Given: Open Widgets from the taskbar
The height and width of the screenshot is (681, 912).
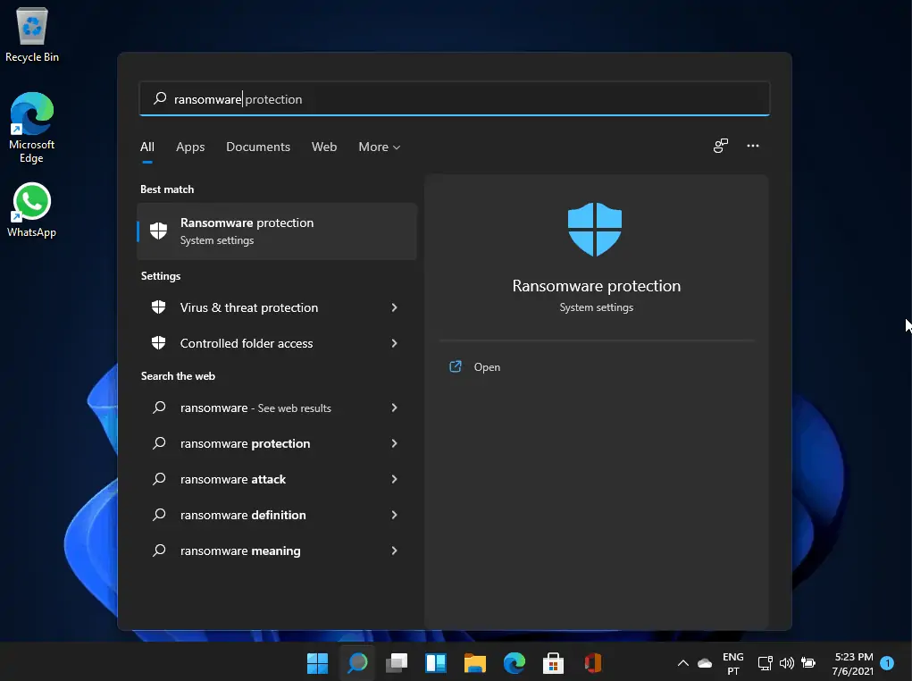Looking at the screenshot, I should (x=436, y=663).
